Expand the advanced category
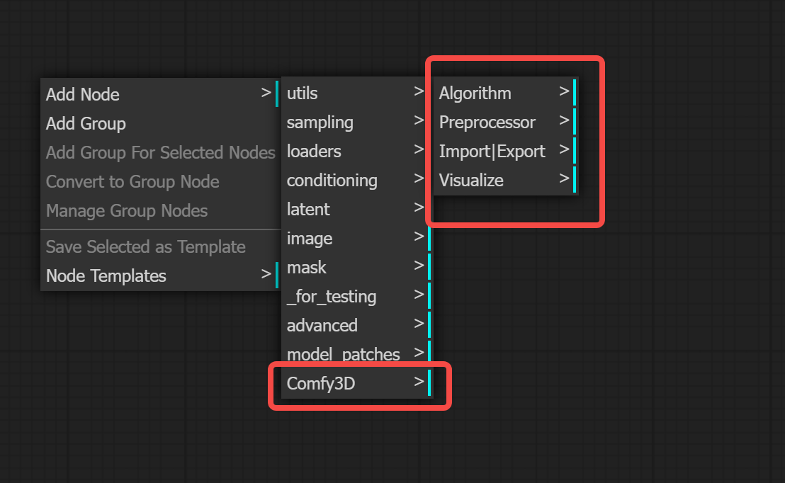The image size is (785, 483). (356, 325)
